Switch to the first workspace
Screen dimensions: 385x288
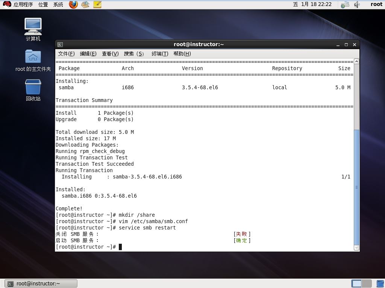coord(356,283)
